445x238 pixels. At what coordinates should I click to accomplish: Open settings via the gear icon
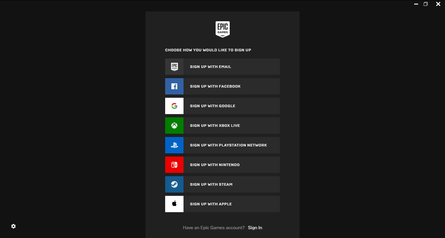point(13,226)
